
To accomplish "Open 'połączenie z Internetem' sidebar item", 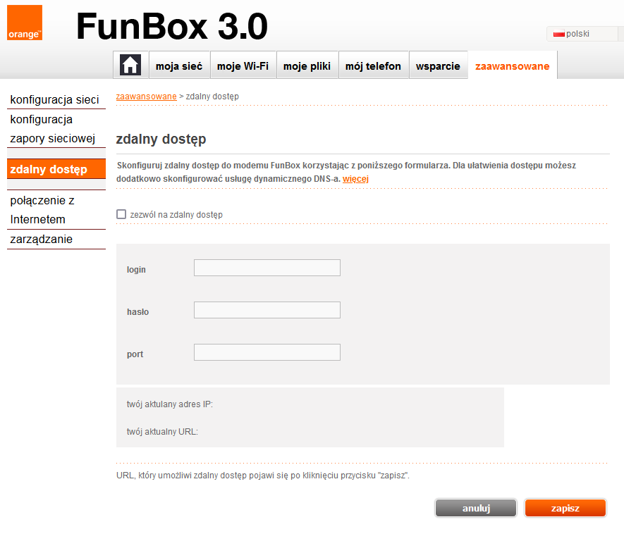I will (42, 210).
